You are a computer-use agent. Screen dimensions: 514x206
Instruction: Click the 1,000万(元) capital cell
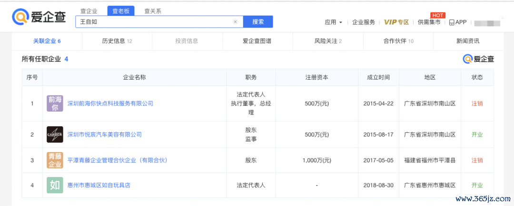pos(316,160)
